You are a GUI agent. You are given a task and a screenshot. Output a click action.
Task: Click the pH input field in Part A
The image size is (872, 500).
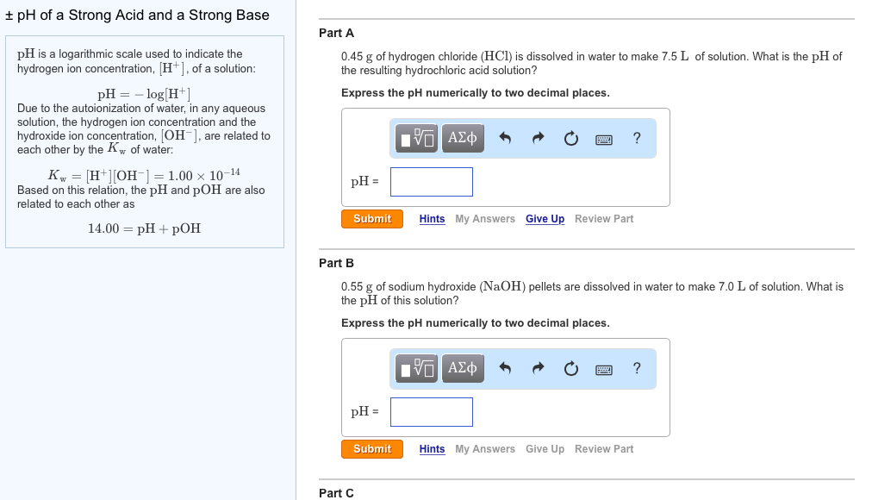point(431,181)
